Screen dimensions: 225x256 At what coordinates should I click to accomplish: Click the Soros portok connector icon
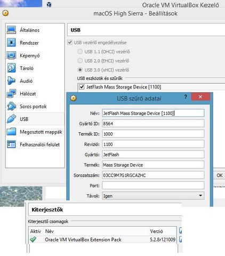click(11, 106)
